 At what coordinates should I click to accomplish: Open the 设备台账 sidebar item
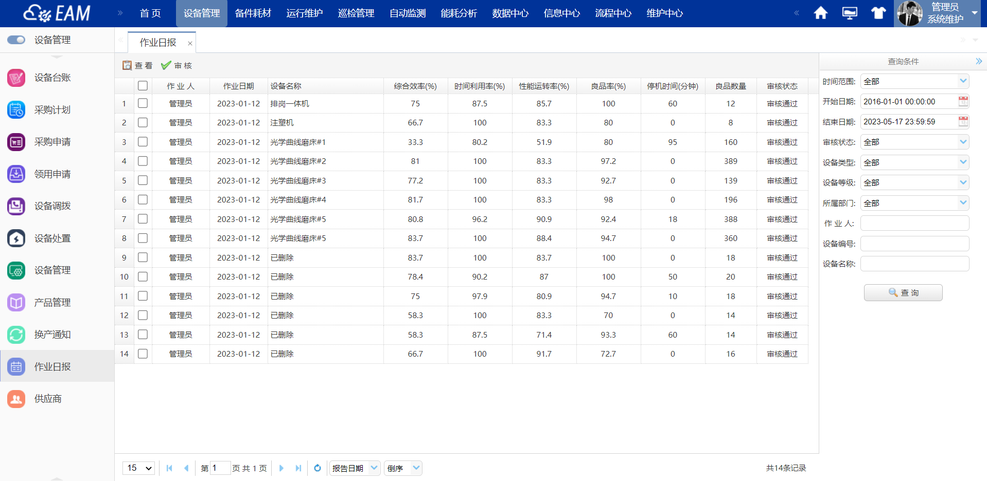click(x=57, y=78)
